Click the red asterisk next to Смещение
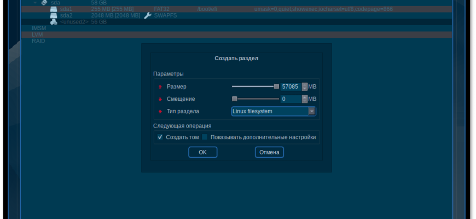Image resolution: width=476 pixels, height=219 pixels. point(160,99)
